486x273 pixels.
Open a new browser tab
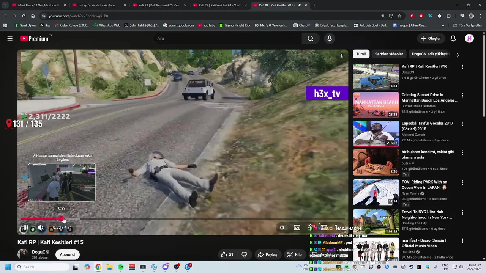click(x=315, y=5)
